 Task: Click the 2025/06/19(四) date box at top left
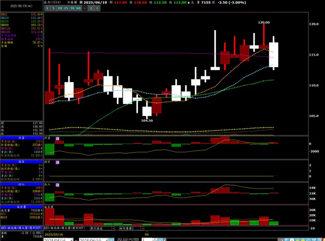click(x=22, y=6)
